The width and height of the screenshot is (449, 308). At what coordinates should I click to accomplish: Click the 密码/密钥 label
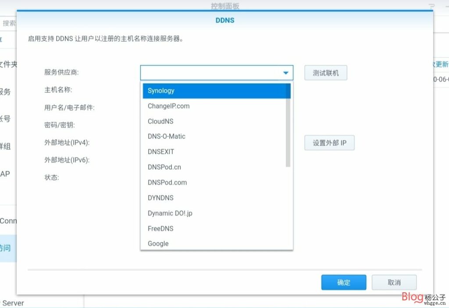tap(60, 125)
